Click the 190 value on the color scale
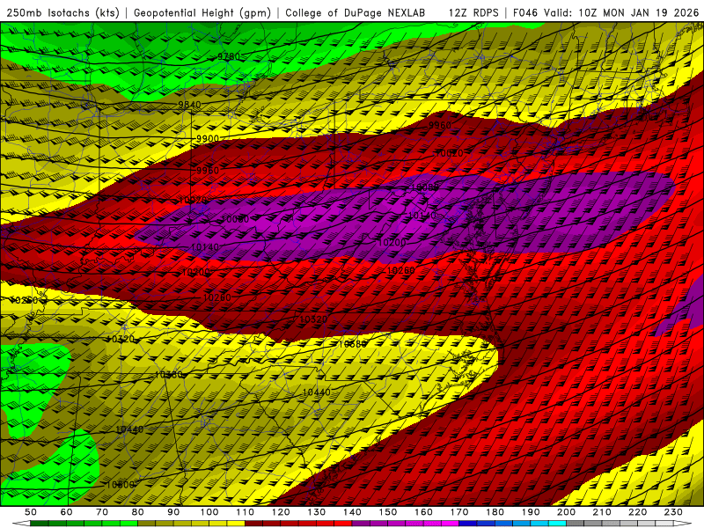The width and height of the screenshot is (704, 528). (x=531, y=512)
